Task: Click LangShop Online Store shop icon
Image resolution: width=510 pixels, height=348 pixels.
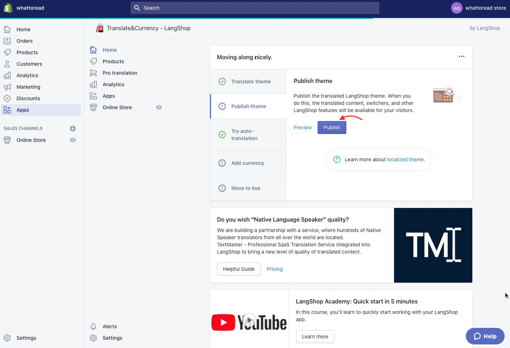Action: (93, 107)
